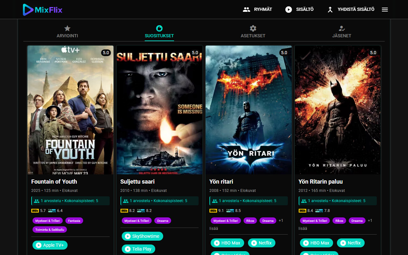Click the Jäsenet member icon
Screen dimensions: 408x255
tap(342, 28)
